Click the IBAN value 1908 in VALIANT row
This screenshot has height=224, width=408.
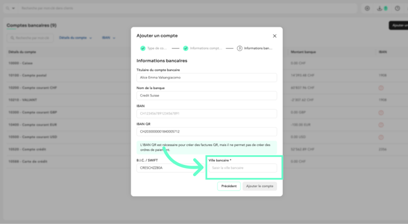[382, 100]
